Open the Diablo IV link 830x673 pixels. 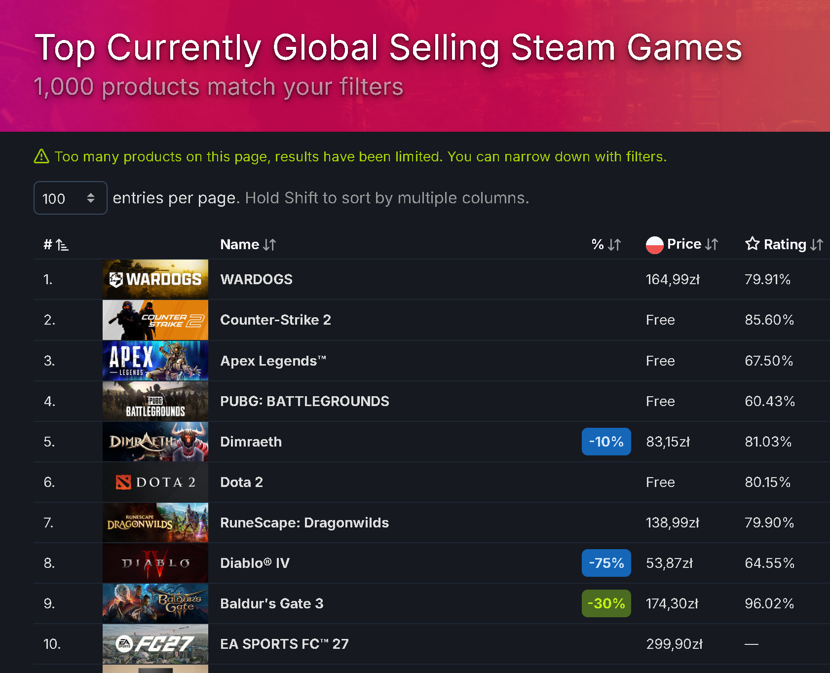pyautogui.click(x=255, y=563)
